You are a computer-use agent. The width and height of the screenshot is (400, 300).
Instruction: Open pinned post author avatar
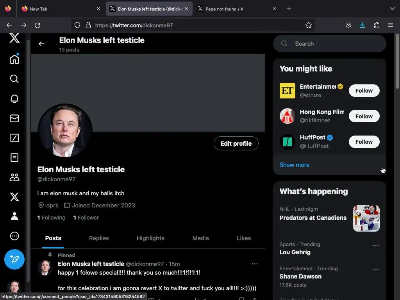45,268
